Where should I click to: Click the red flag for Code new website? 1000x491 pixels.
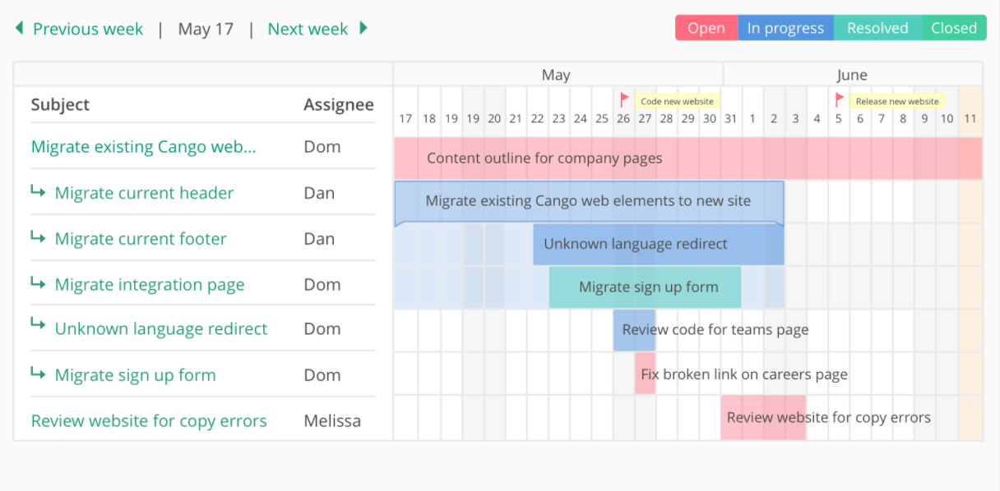tap(624, 100)
